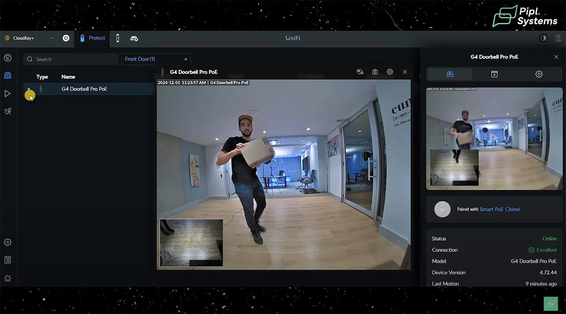This screenshot has height=314, width=566.
Task: Switch to the Recordings events tab
Action: 494,74
